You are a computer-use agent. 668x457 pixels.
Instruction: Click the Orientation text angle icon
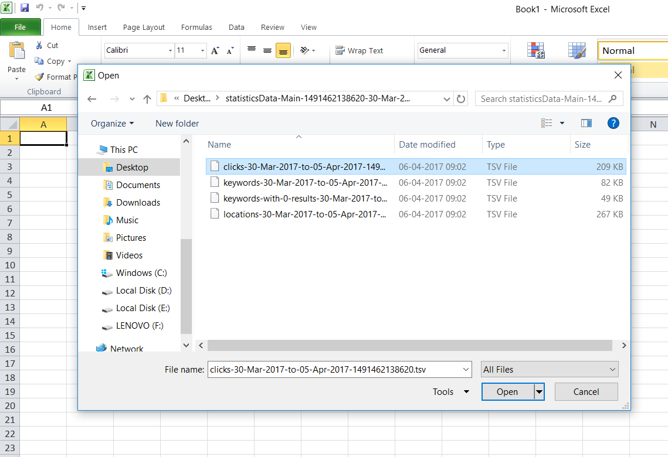[x=305, y=50]
